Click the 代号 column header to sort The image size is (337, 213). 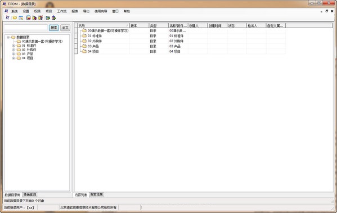click(104, 25)
